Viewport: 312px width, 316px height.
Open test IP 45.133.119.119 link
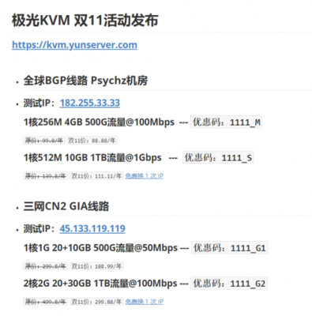click(x=92, y=228)
